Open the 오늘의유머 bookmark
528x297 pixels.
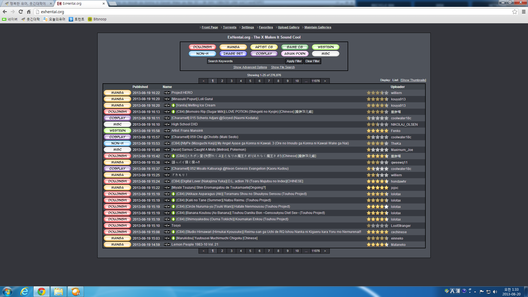pos(54,19)
